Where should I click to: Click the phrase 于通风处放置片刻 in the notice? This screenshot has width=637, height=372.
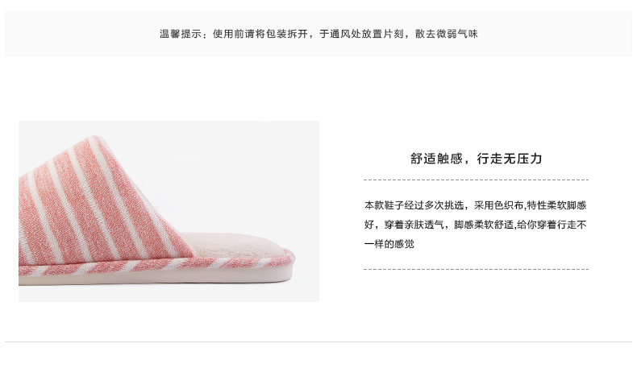click(x=361, y=34)
